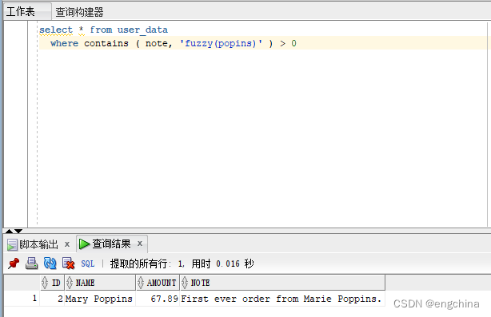Place cursor in the SQL editor line
This screenshot has width=491, height=317.
pos(262,43)
